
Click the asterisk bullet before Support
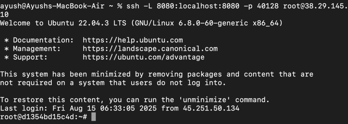(x=6, y=58)
